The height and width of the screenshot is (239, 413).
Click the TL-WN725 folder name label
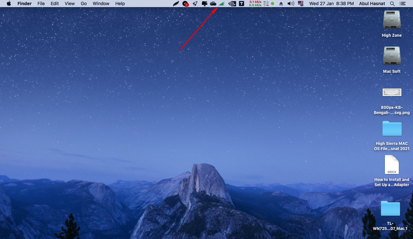pyautogui.click(x=390, y=226)
